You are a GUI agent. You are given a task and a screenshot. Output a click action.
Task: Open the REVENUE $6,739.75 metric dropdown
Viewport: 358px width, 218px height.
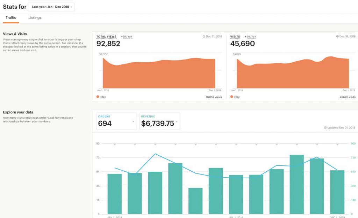pos(159,121)
